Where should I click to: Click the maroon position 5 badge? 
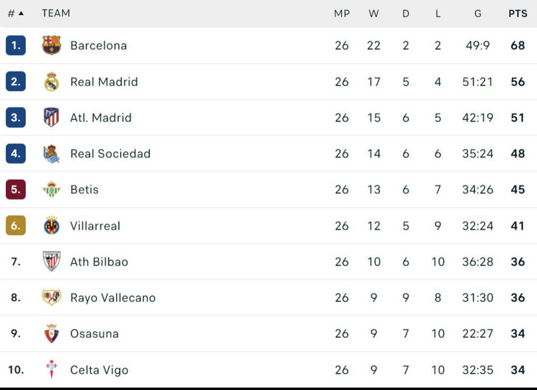[x=16, y=190]
